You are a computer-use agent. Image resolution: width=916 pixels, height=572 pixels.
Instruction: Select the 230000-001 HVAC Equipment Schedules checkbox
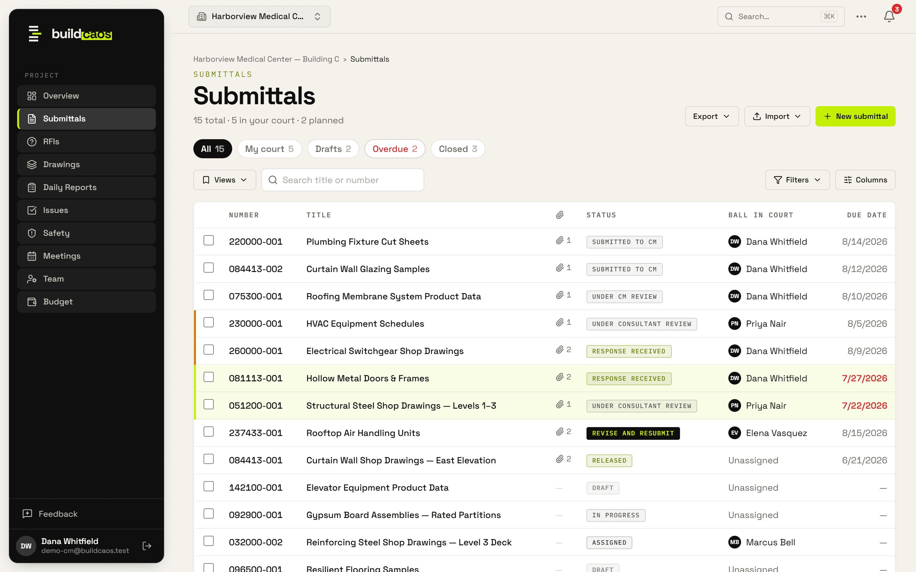click(x=209, y=322)
